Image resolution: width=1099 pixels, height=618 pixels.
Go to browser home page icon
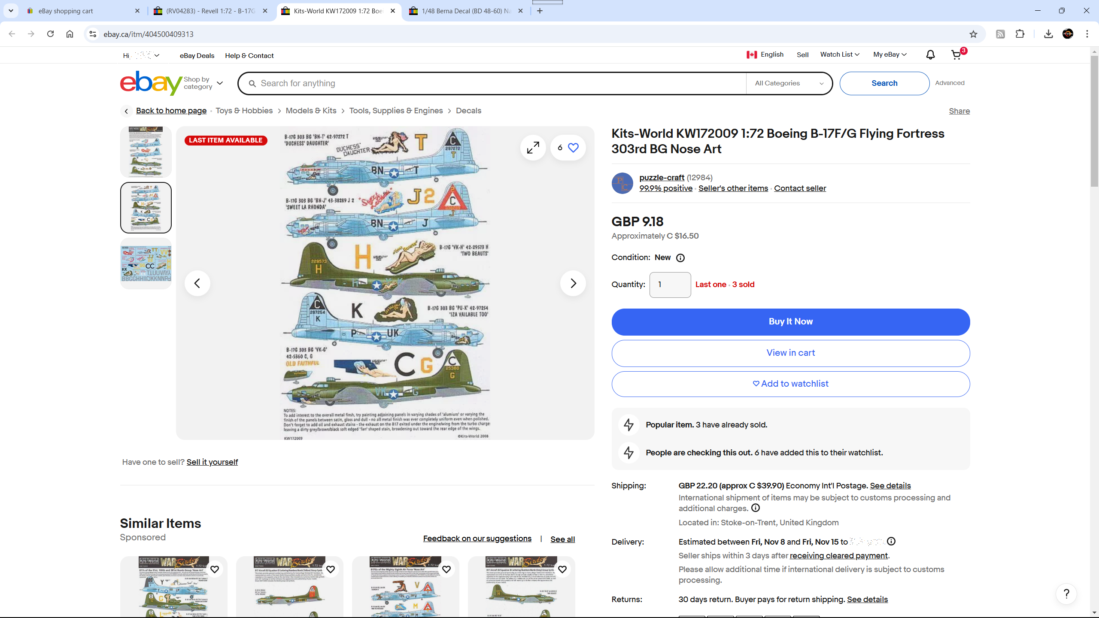(x=70, y=34)
